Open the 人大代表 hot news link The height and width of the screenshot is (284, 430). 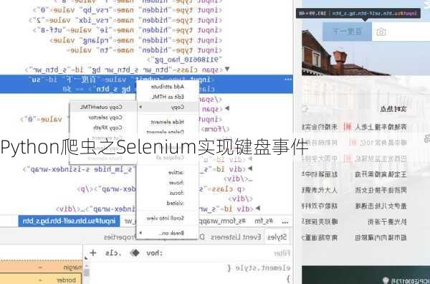320,190
